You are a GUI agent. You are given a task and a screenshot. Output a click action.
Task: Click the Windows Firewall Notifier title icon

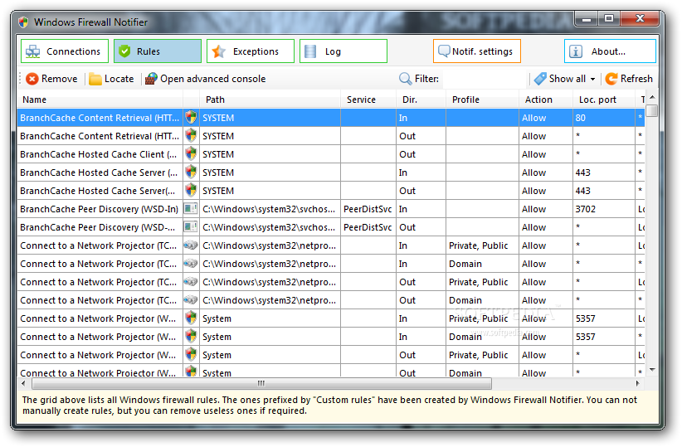click(x=23, y=22)
